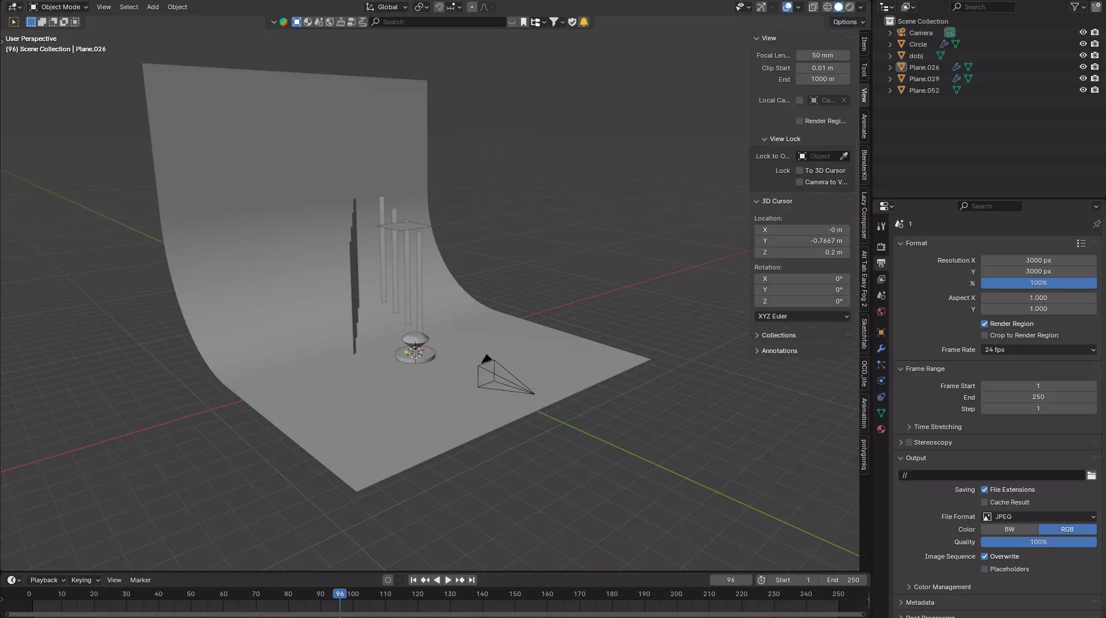Open the Scene properties tab icon

881,295
